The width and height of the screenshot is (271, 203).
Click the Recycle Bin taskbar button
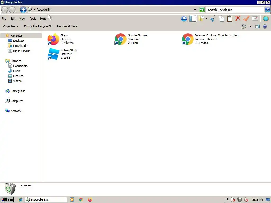pyautogui.click(x=46, y=200)
